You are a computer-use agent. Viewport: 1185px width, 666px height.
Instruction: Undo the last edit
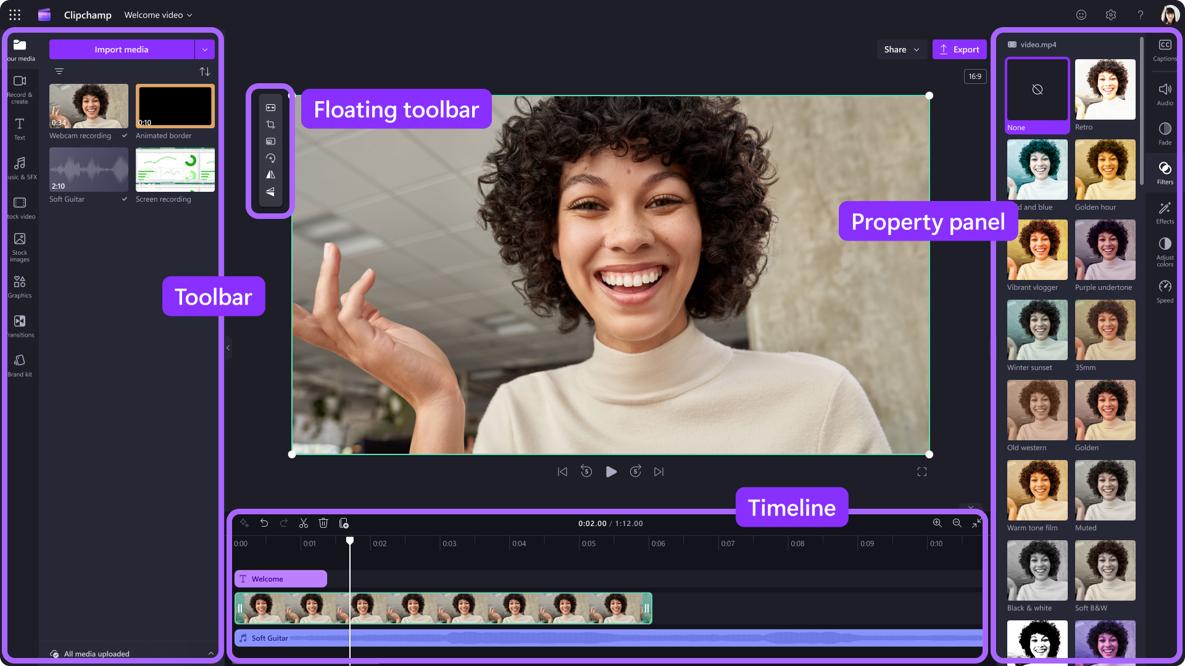coord(264,523)
